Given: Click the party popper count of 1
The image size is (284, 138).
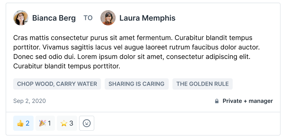Looking at the screenshot, I should [x=50, y=124].
